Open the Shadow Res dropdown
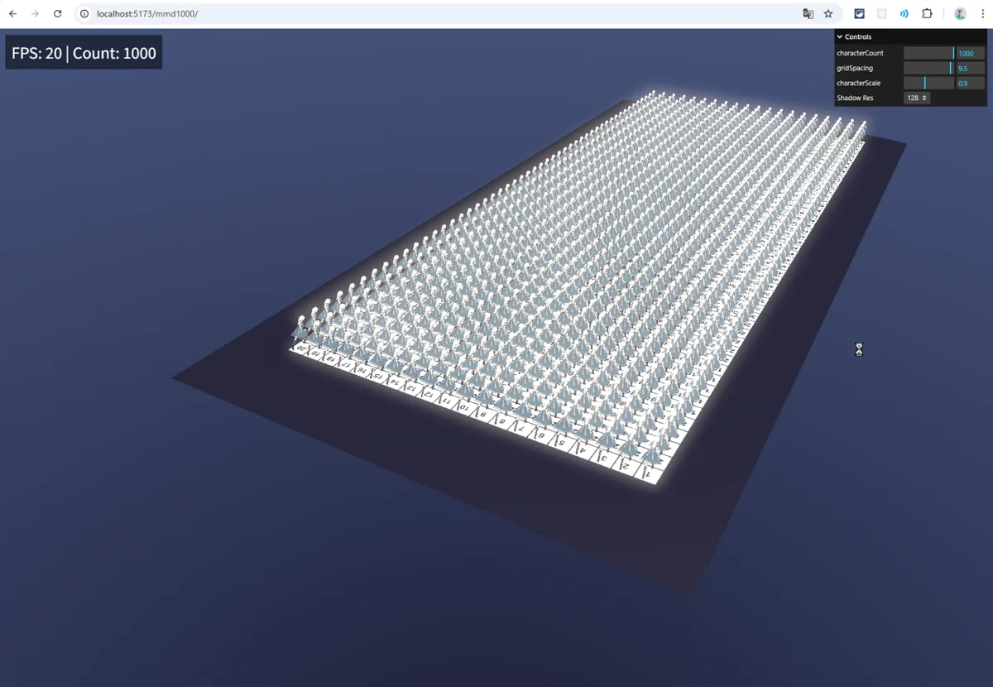 click(916, 98)
